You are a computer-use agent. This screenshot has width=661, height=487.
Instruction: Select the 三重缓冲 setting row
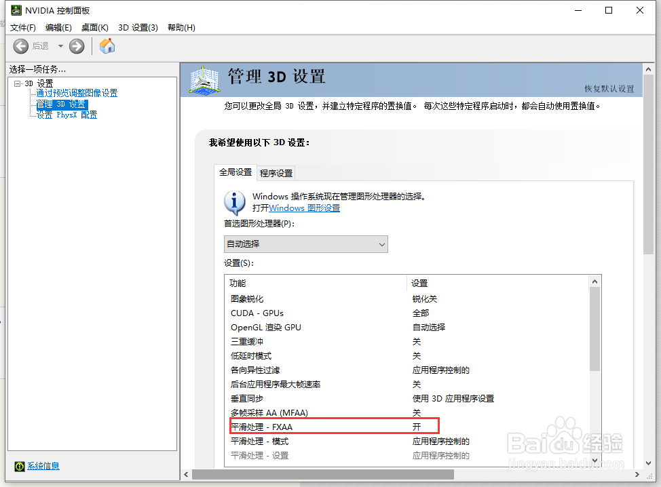coord(407,342)
